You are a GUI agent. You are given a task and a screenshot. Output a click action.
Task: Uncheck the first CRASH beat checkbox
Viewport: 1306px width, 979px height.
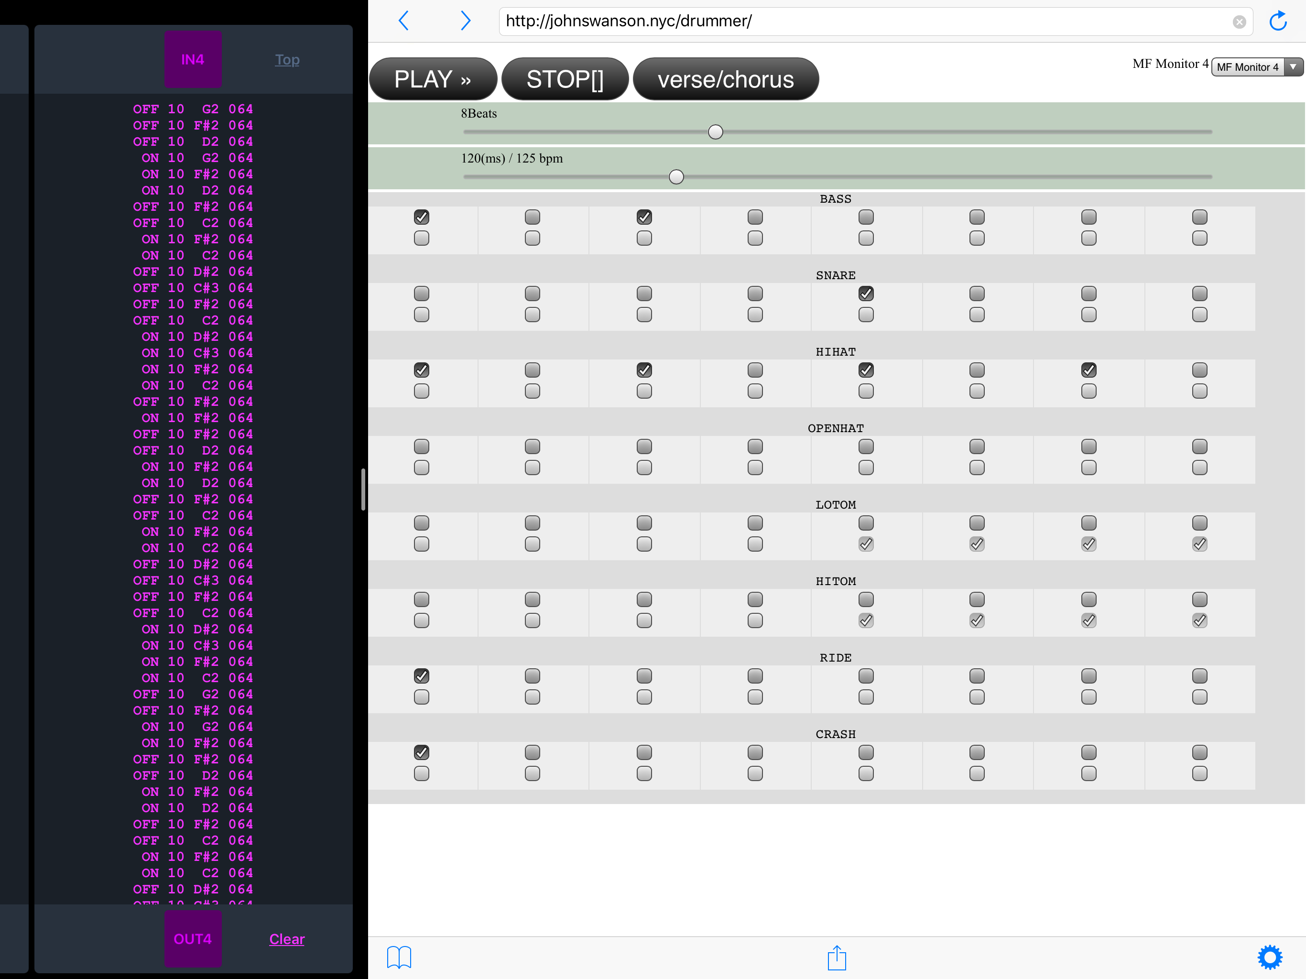click(x=421, y=752)
